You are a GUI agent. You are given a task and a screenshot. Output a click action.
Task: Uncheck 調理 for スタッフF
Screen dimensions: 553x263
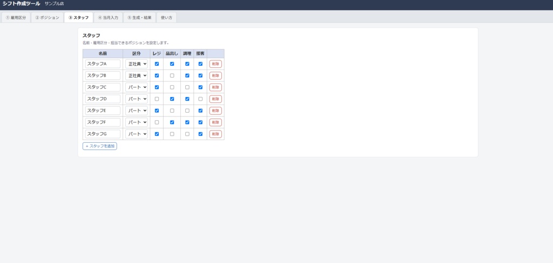click(187, 122)
